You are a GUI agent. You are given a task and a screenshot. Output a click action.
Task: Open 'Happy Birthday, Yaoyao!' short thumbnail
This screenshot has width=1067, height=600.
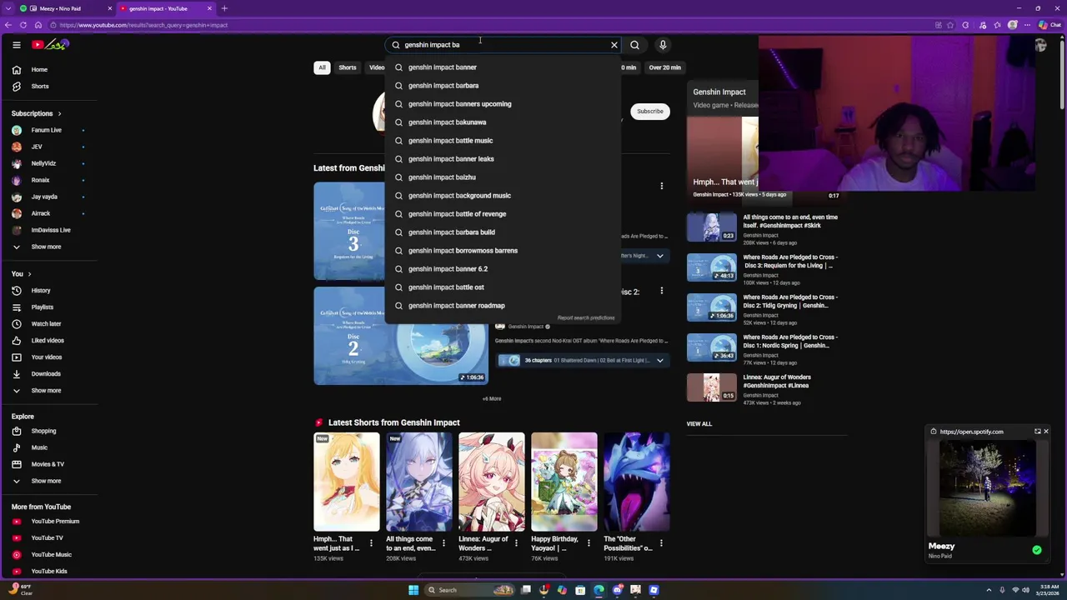(564, 482)
